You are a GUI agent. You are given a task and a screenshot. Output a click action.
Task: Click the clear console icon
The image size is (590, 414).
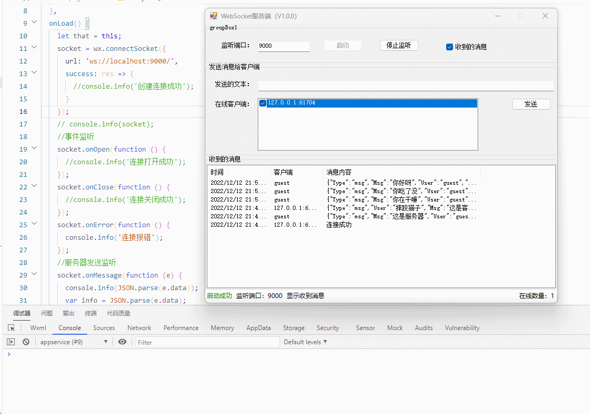pyautogui.click(x=26, y=342)
